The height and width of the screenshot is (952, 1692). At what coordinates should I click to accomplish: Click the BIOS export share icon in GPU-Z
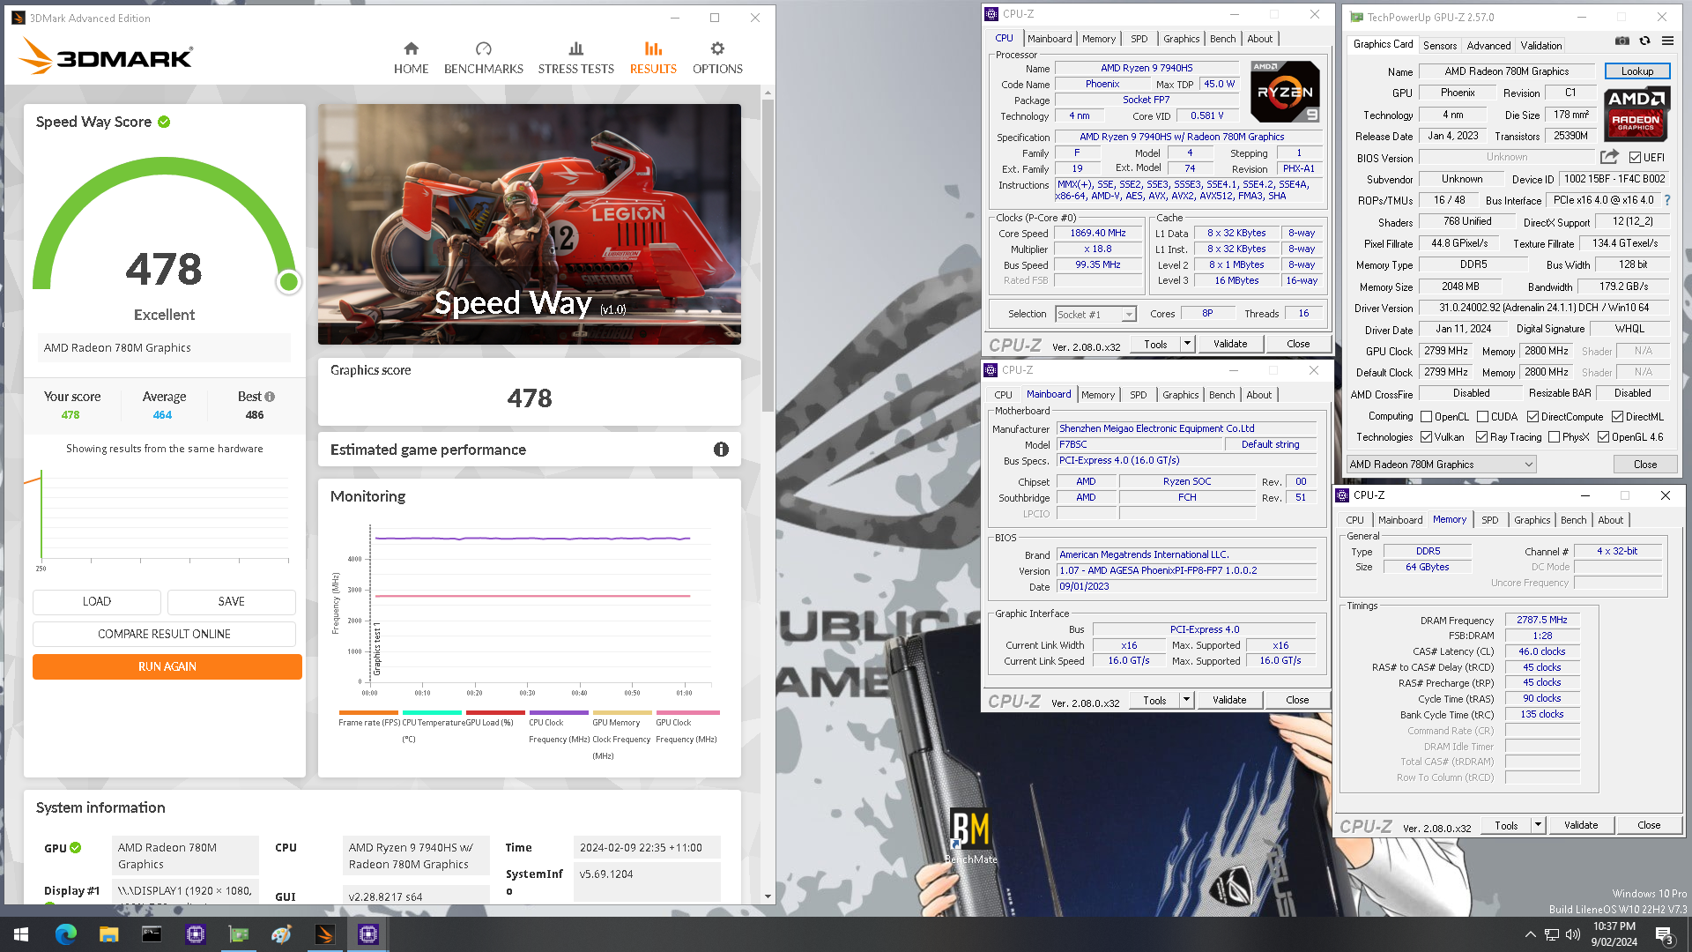(1609, 157)
